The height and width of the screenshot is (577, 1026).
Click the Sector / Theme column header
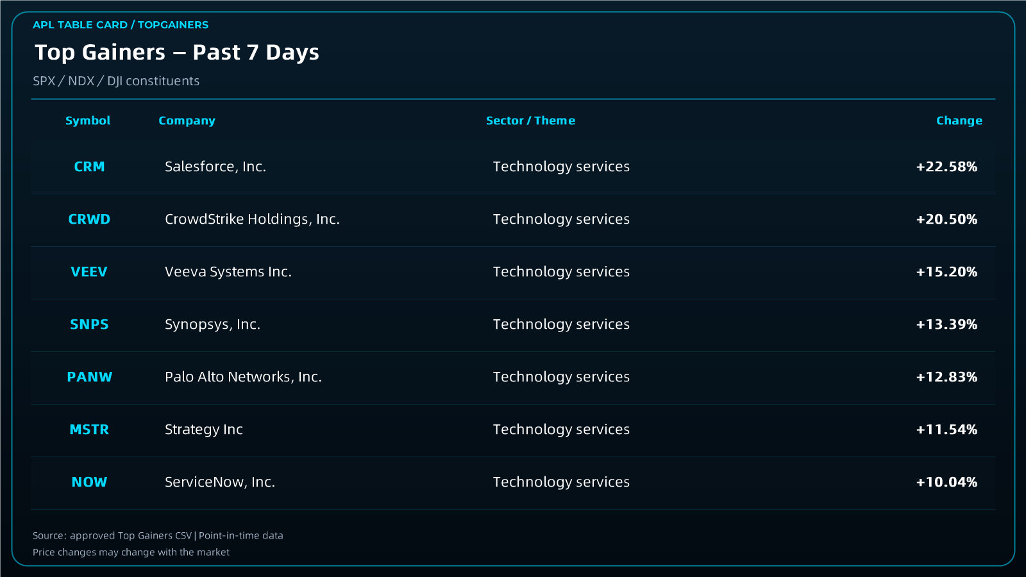pyautogui.click(x=530, y=121)
